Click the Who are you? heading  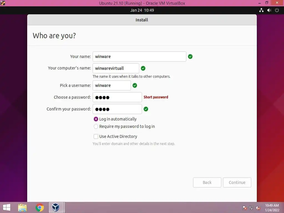[54, 36]
